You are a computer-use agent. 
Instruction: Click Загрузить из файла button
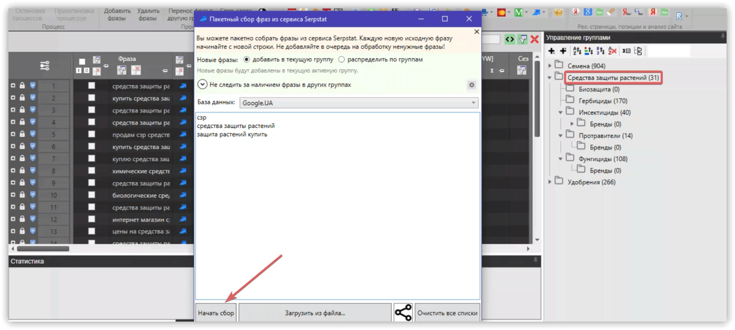click(315, 313)
